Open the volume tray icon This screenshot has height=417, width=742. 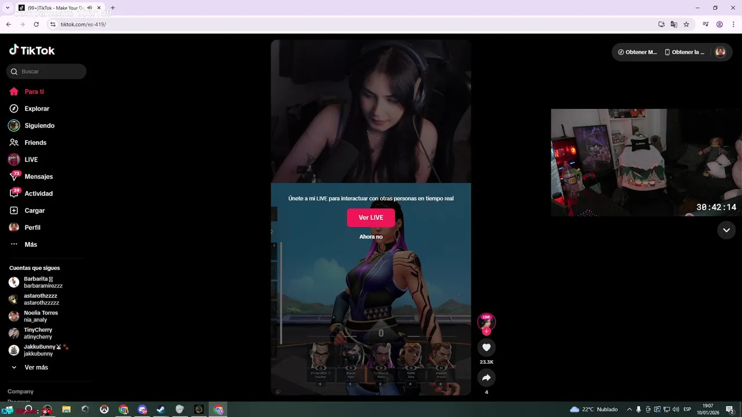click(x=675, y=409)
